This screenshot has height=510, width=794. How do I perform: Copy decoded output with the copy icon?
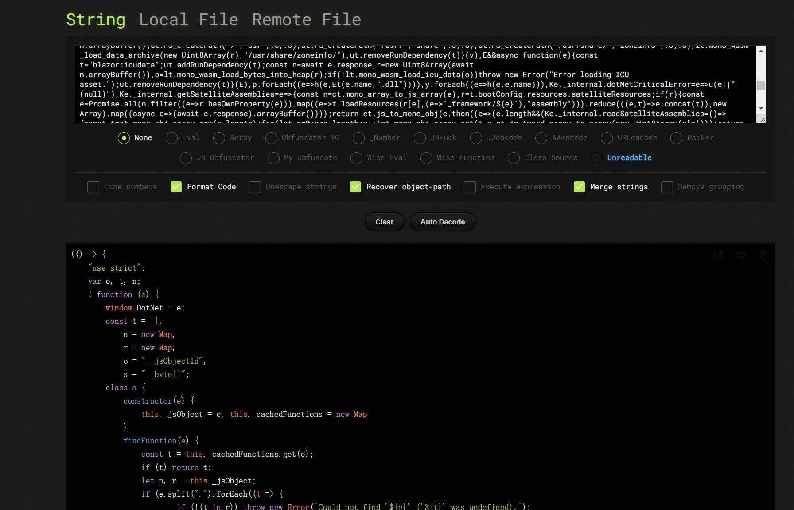763,255
